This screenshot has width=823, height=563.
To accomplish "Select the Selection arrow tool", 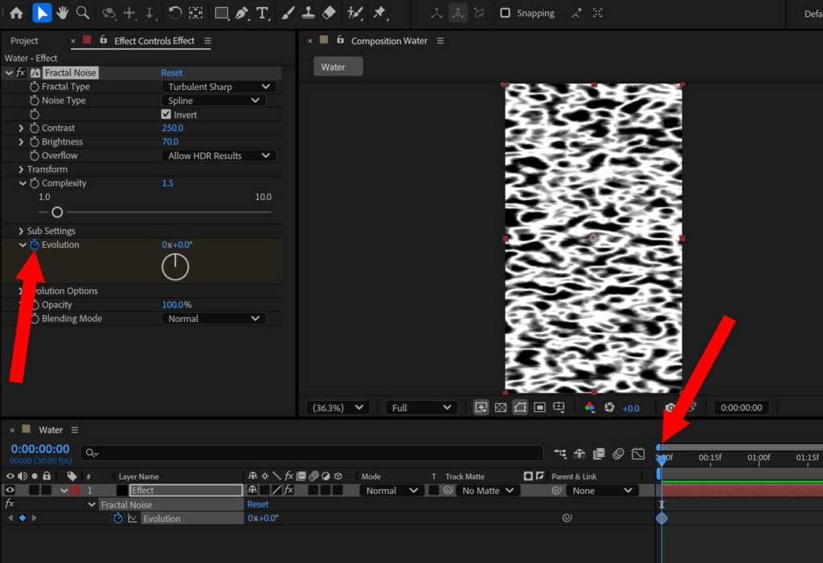I will click(42, 13).
